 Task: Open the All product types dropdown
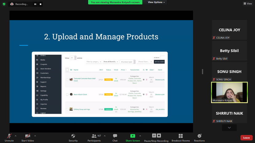coord(127,62)
